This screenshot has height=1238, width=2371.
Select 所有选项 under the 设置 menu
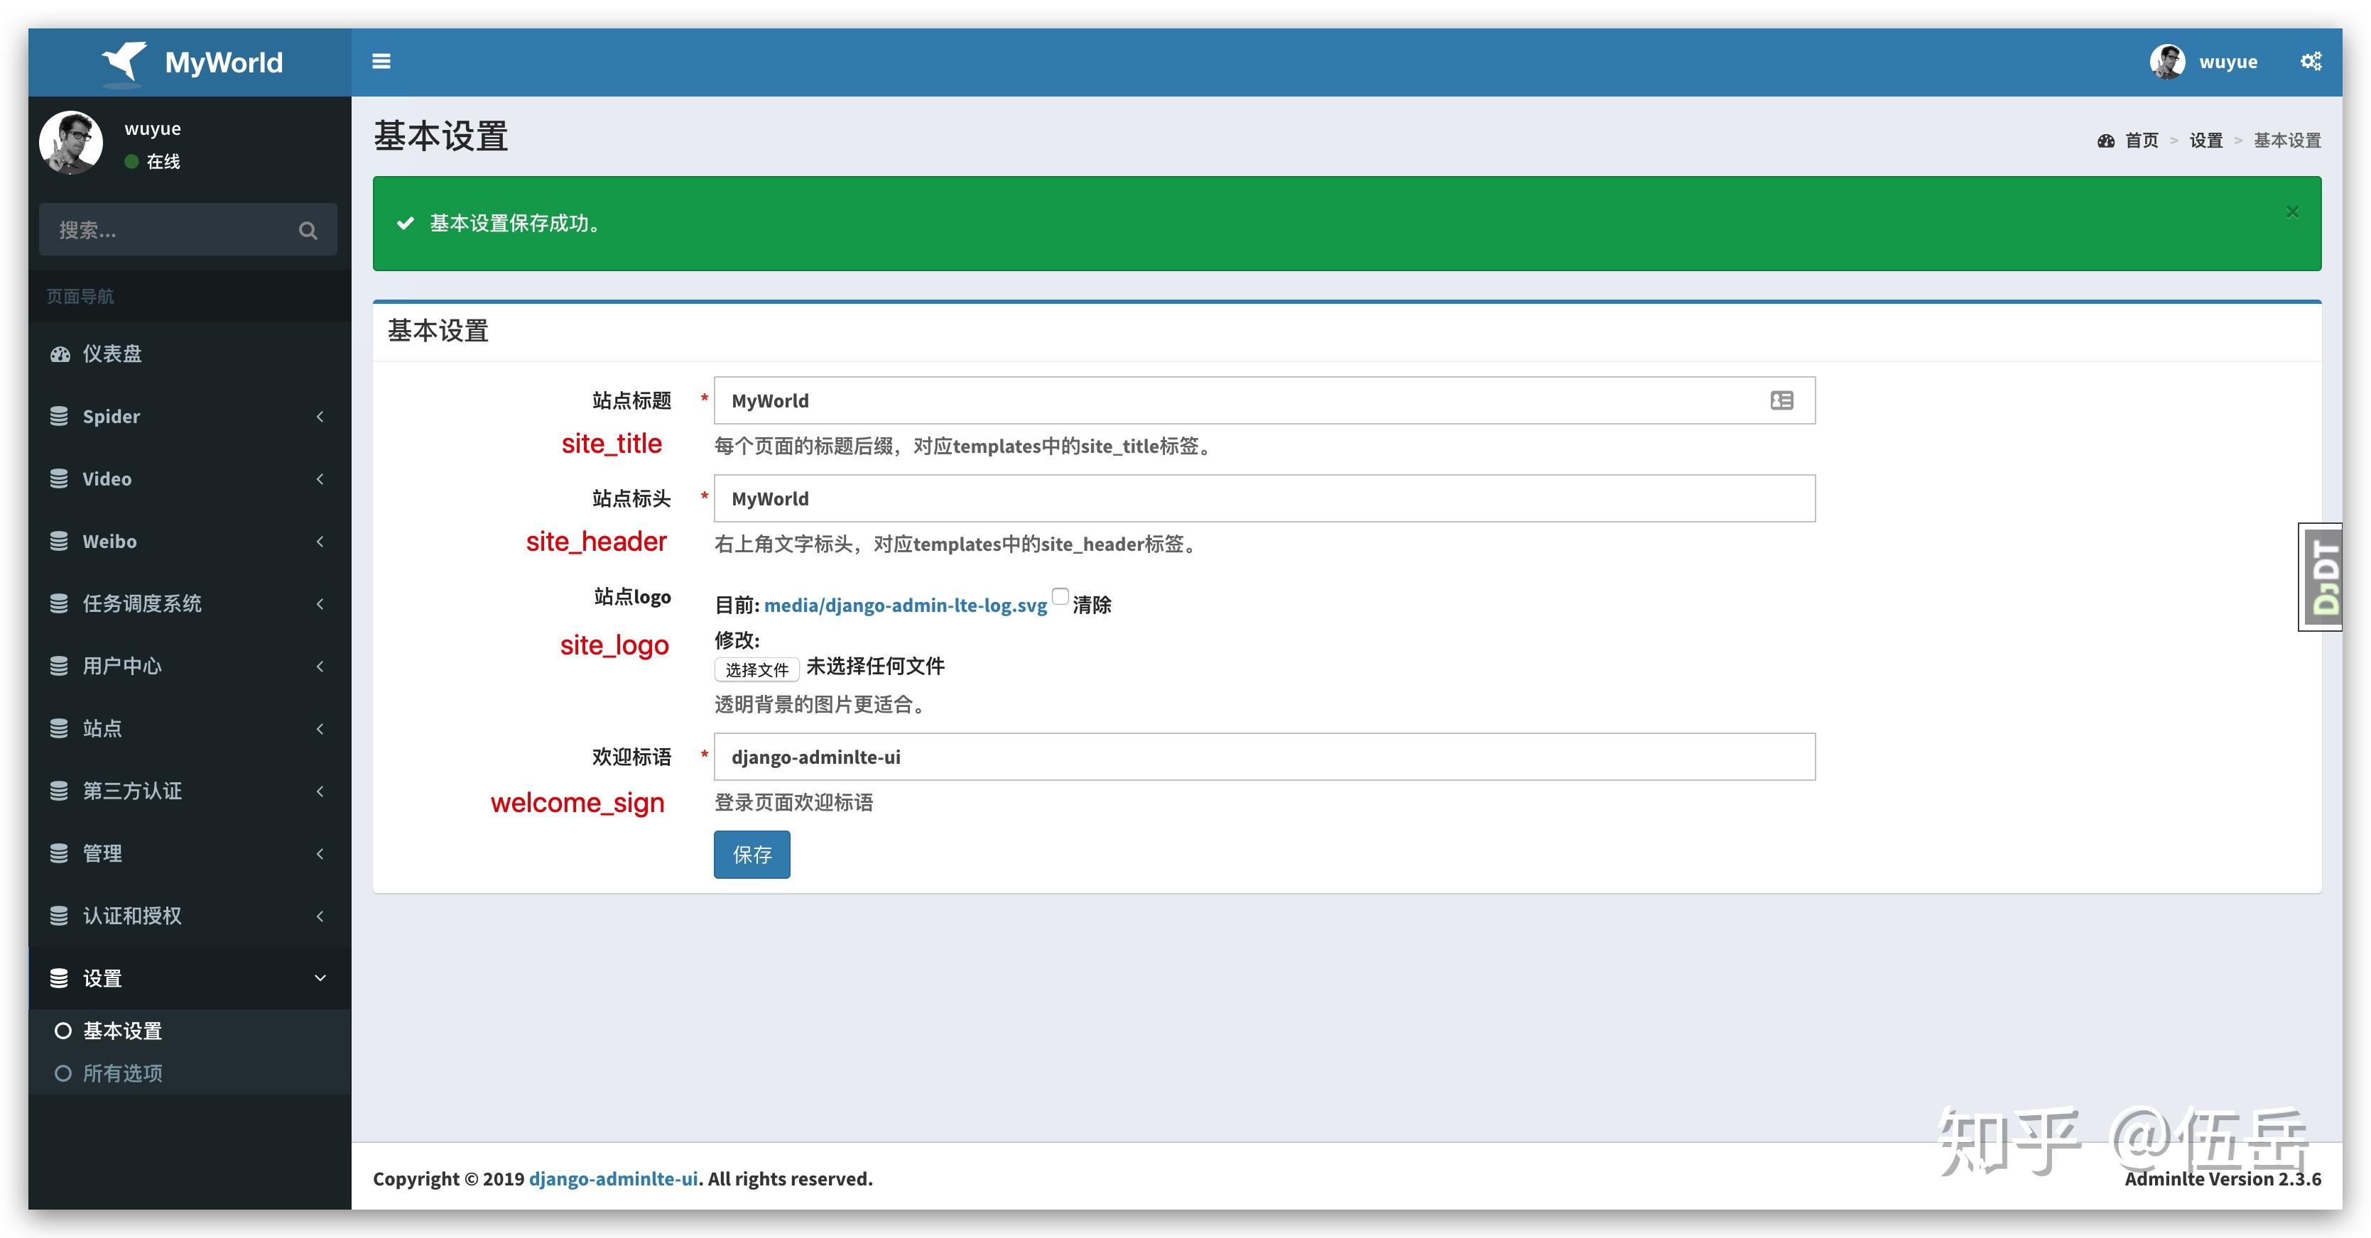(122, 1073)
